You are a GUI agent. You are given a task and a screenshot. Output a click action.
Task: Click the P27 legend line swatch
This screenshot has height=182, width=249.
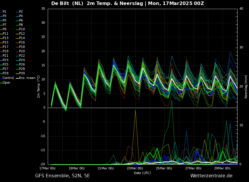click(1, 69)
